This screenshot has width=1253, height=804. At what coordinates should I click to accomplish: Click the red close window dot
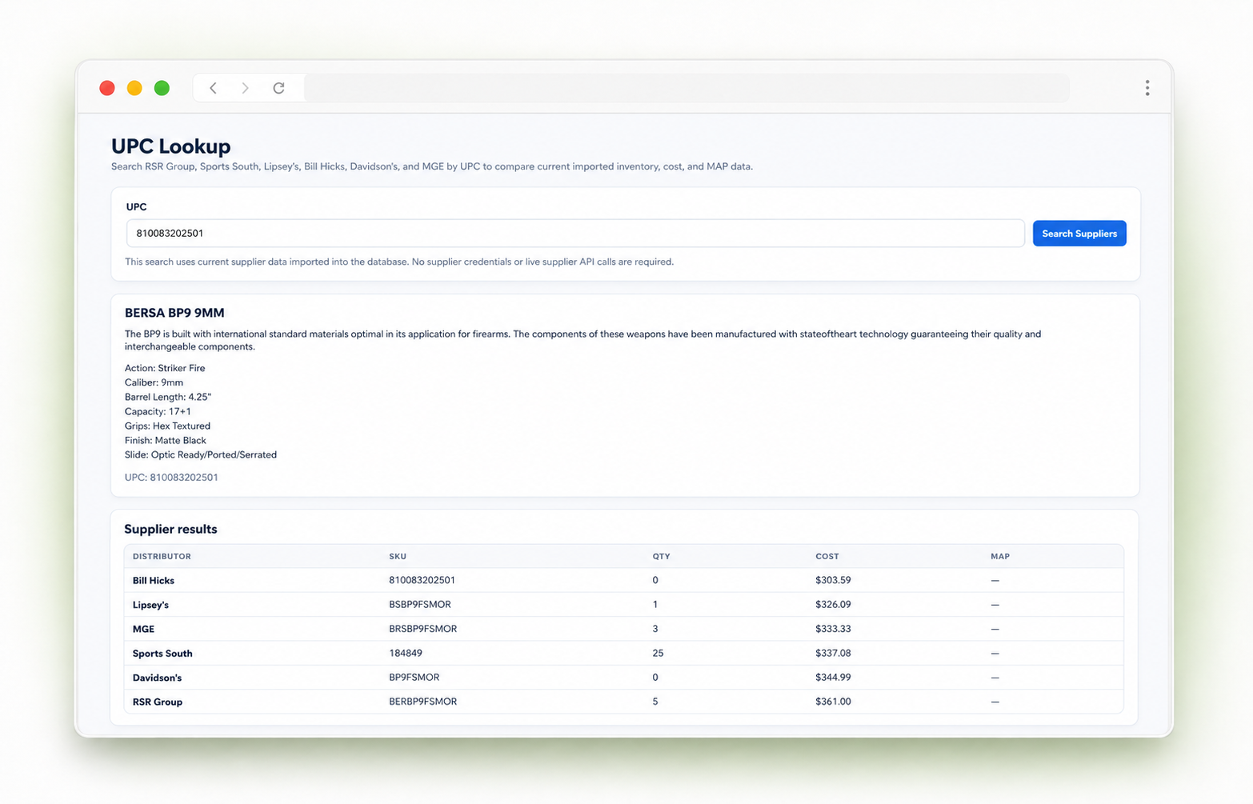click(x=107, y=88)
